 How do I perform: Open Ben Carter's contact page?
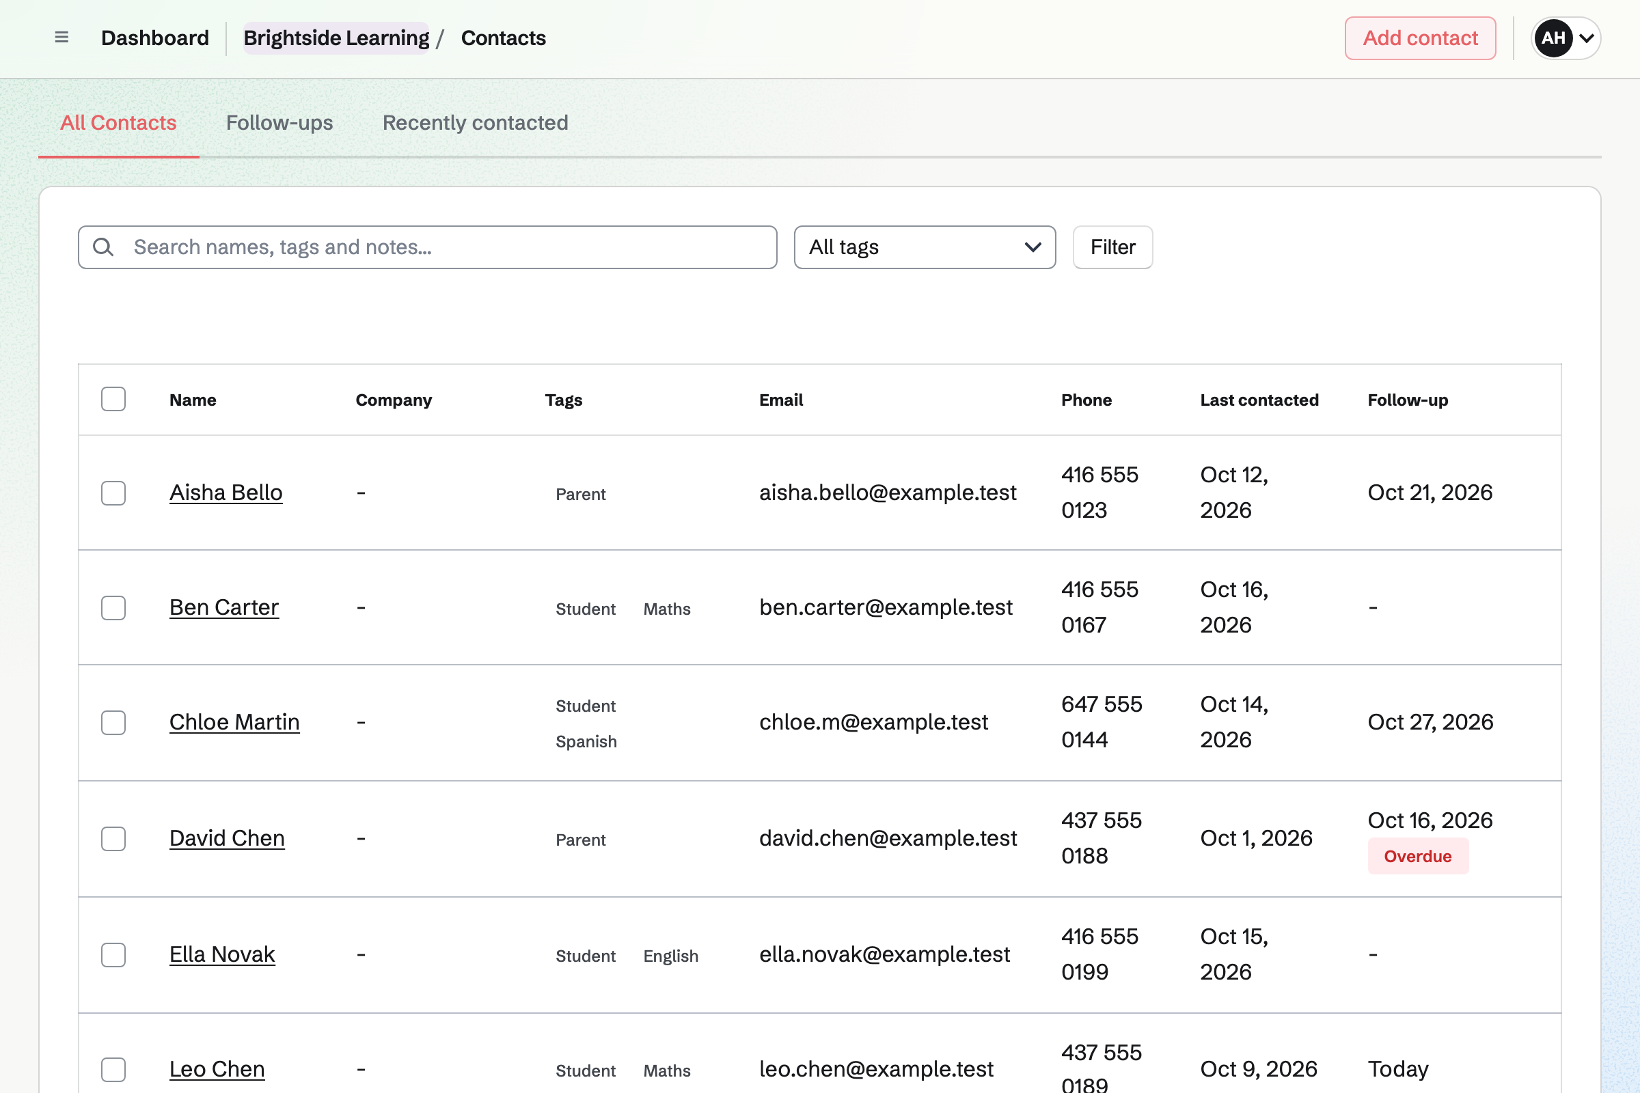(224, 608)
